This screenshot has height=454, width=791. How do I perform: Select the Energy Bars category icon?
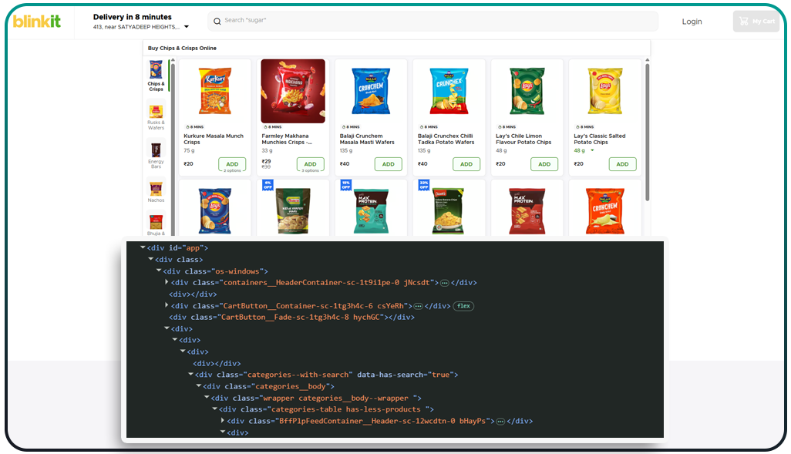pos(156,148)
